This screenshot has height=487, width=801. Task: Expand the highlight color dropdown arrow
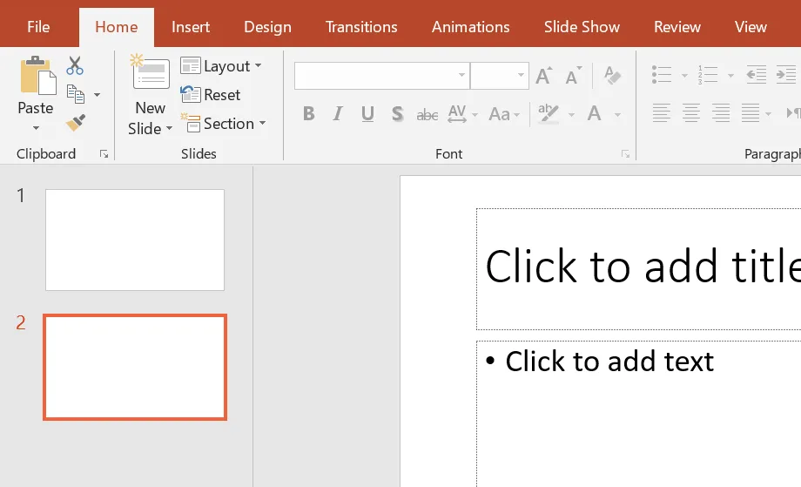(x=571, y=114)
